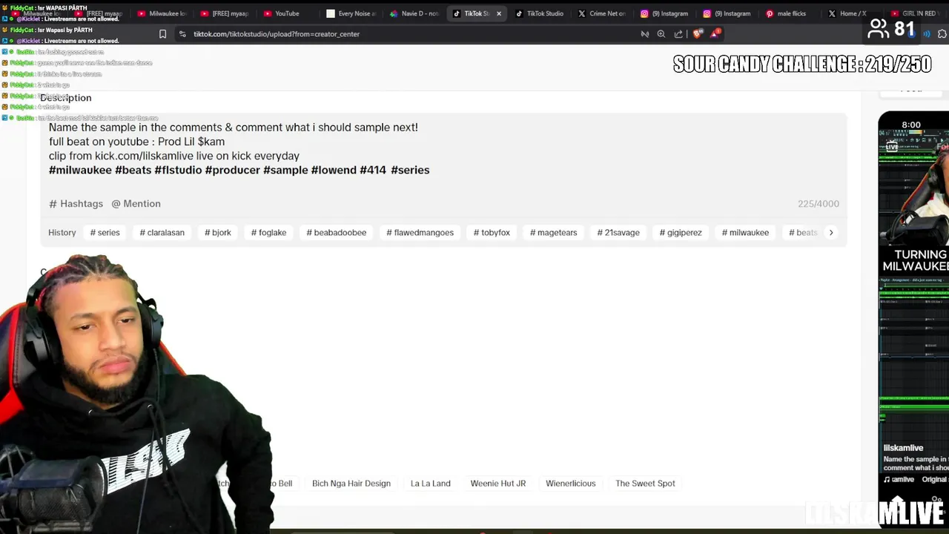The width and height of the screenshot is (949, 534).
Task: Bookmark this page using the bookmark icon
Action: pos(162,34)
